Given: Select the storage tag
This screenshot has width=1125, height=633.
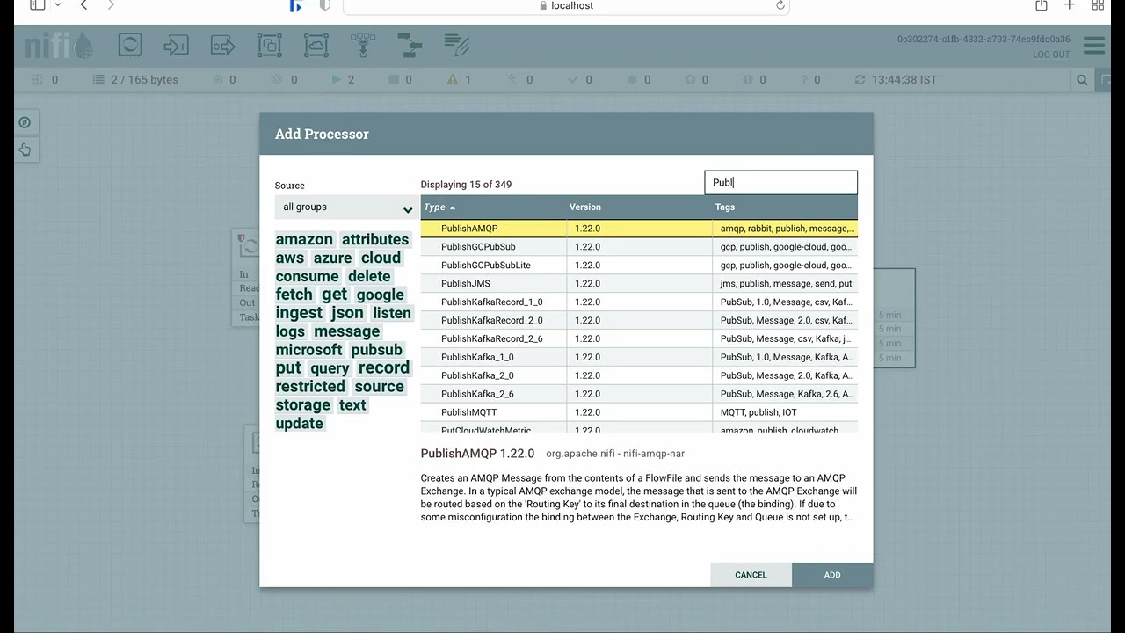Looking at the screenshot, I should 303,405.
